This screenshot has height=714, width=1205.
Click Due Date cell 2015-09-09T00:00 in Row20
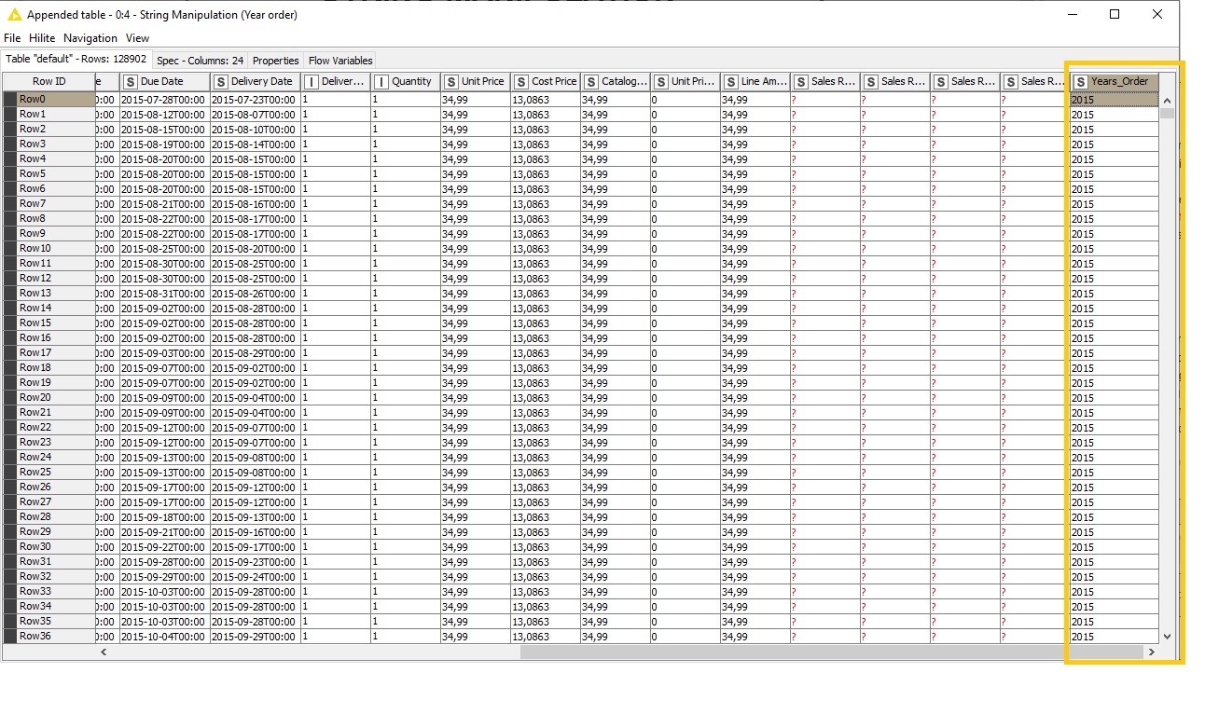165,398
